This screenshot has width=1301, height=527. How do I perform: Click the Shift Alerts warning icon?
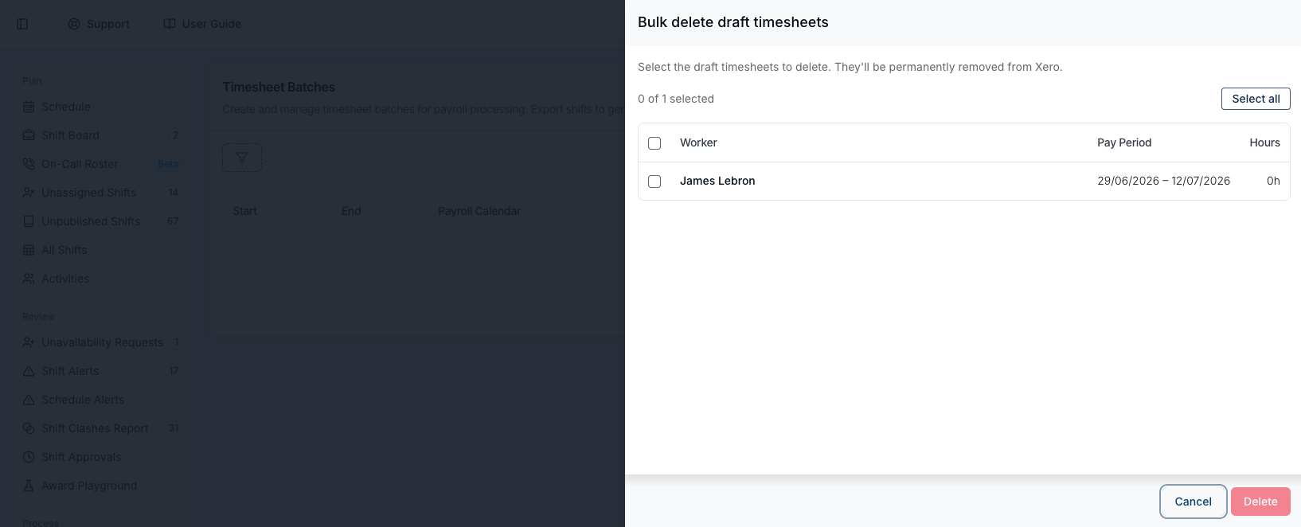click(x=29, y=371)
